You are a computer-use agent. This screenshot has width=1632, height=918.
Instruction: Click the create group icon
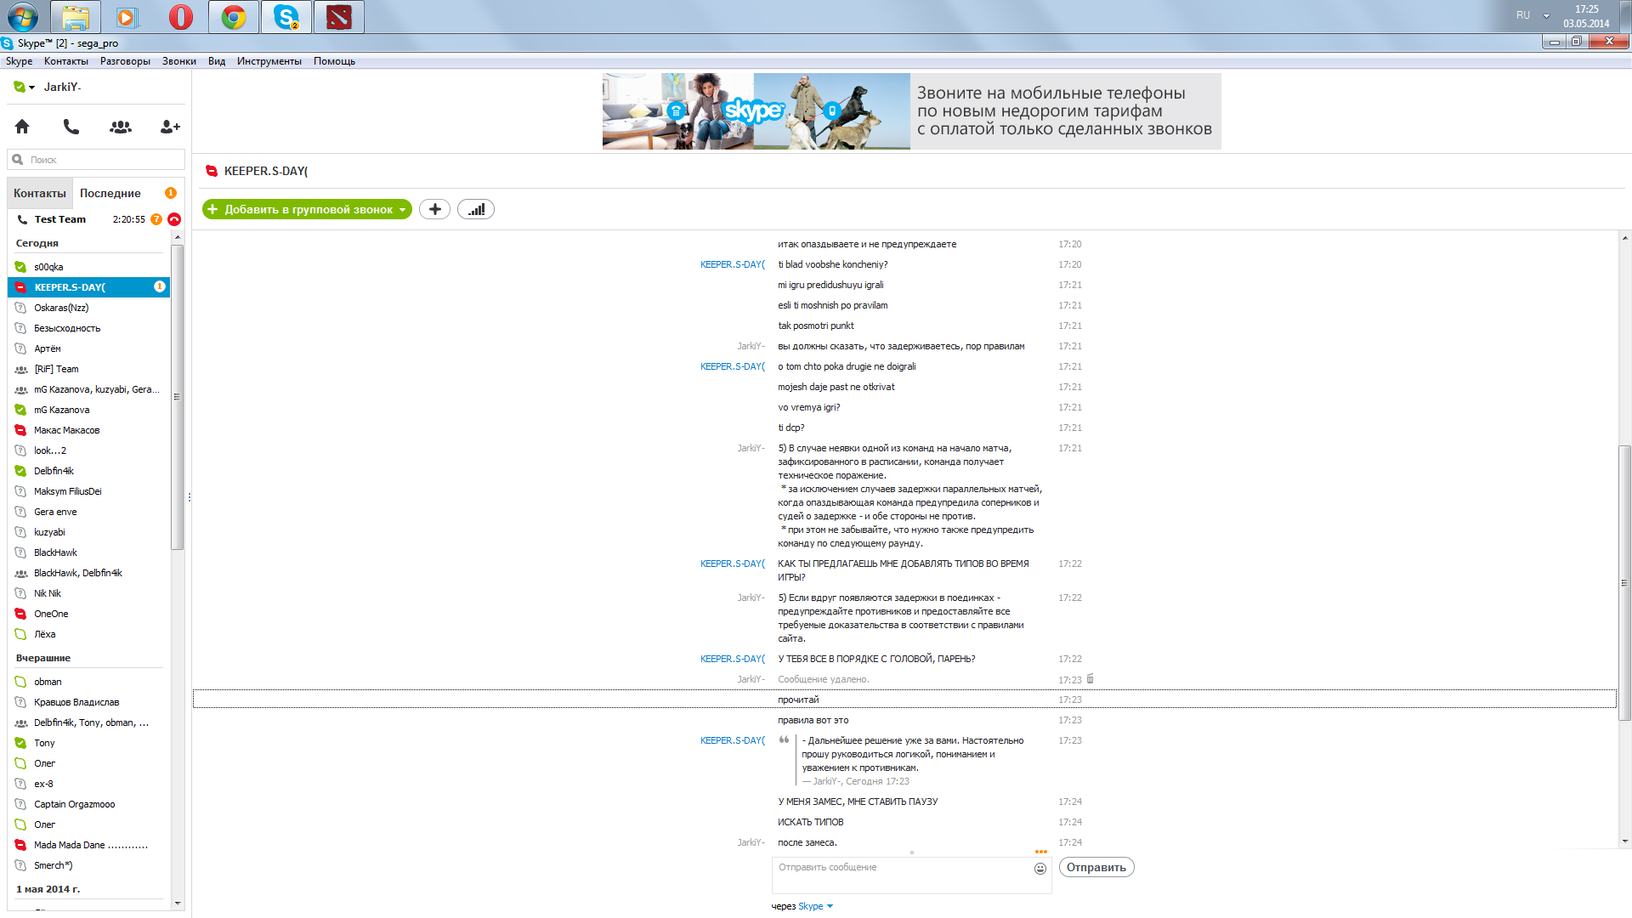pyautogui.click(x=121, y=127)
